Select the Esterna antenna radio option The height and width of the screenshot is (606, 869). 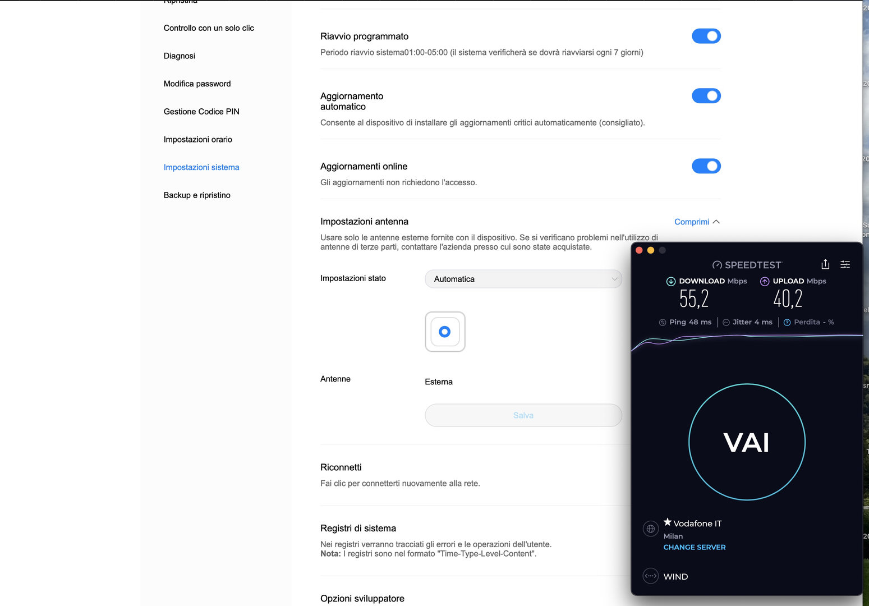[445, 332]
